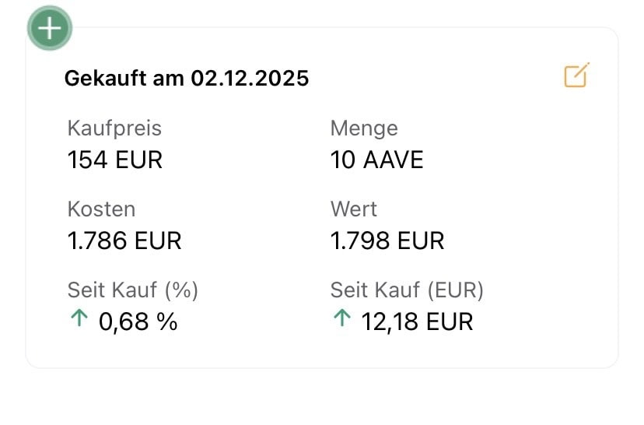Screen dimensions: 644x425
Task: Click the Menge label
Action: (x=363, y=128)
